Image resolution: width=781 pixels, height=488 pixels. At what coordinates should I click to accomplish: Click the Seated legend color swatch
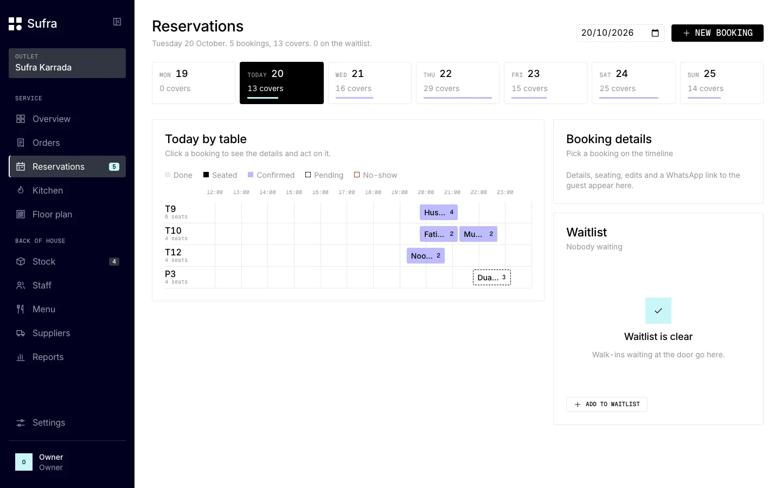pos(206,175)
